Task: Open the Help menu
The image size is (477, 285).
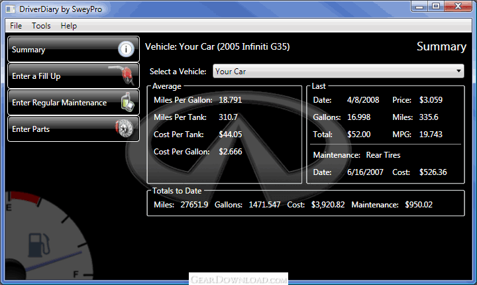Action: coord(69,26)
